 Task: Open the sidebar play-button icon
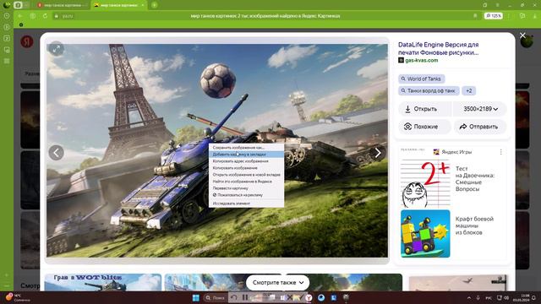pyautogui.click(x=7, y=27)
